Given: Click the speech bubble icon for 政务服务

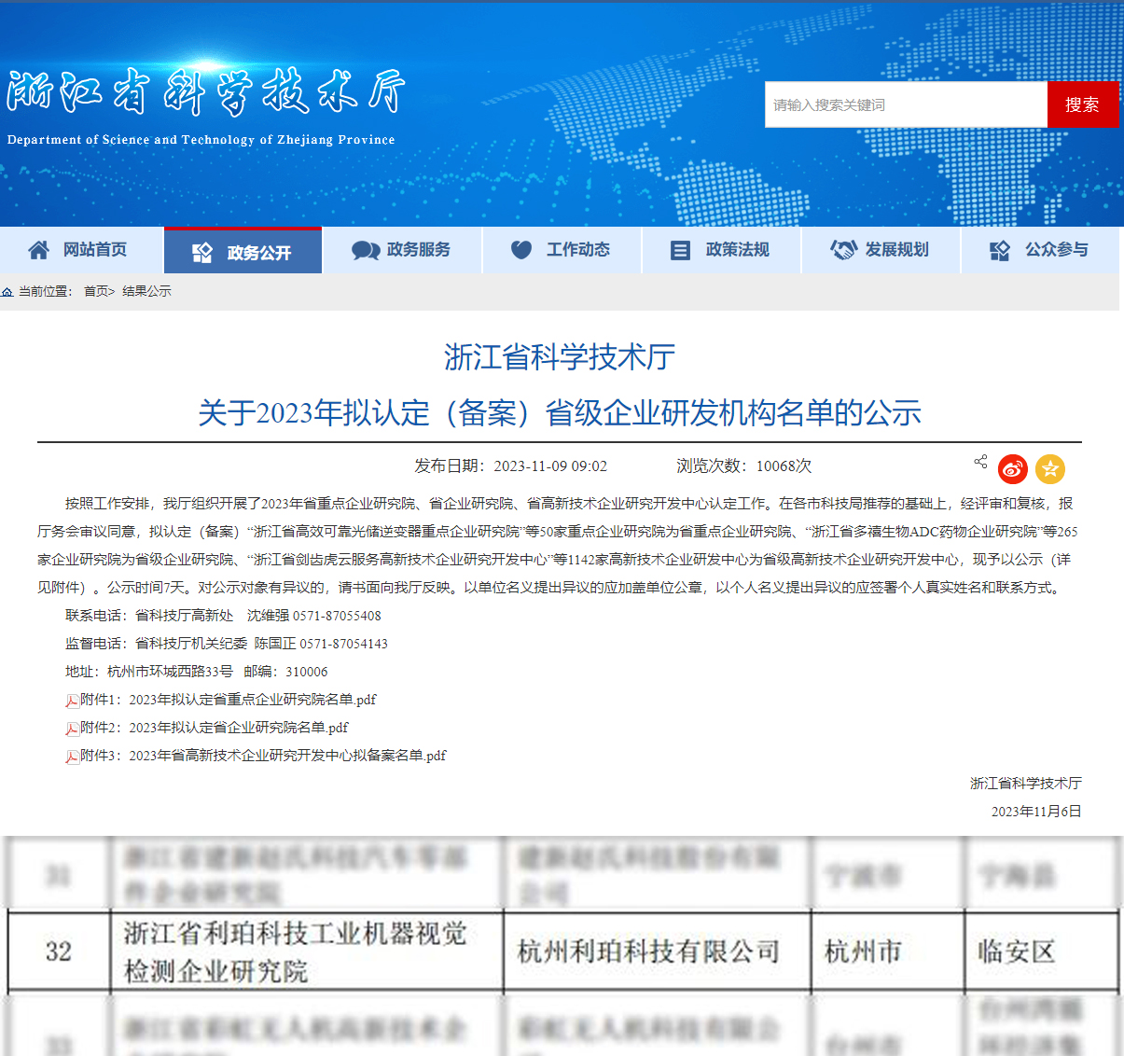Looking at the screenshot, I should pyautogui.click(x=365, y=250).
